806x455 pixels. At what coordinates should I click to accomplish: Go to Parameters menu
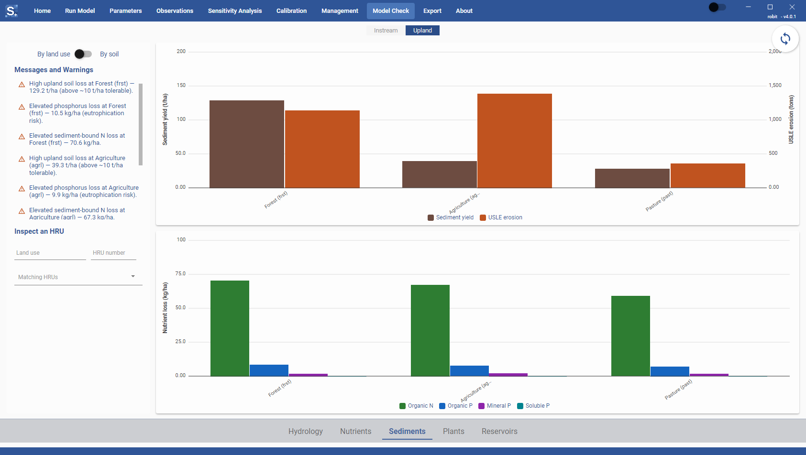point(125,11)
